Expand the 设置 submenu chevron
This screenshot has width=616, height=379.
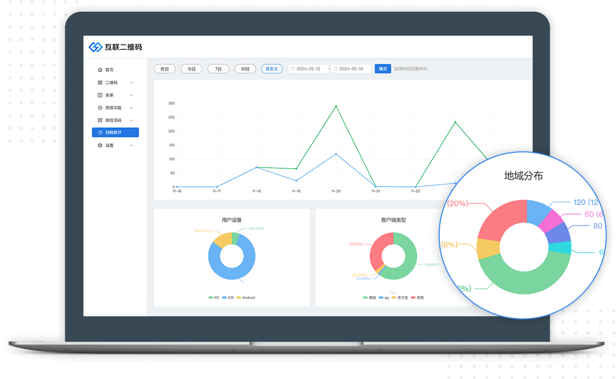click(x=131, y=145)
